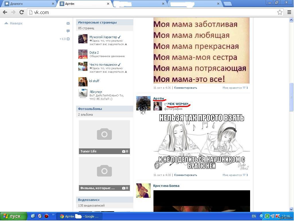Reload the vk.com page

(x=22, y=12)
